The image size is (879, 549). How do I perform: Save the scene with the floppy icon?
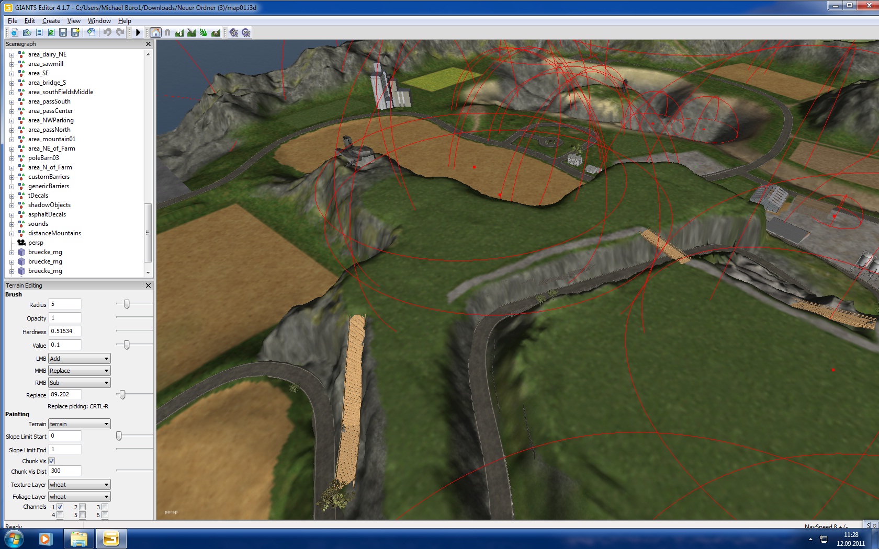point(63,32)
